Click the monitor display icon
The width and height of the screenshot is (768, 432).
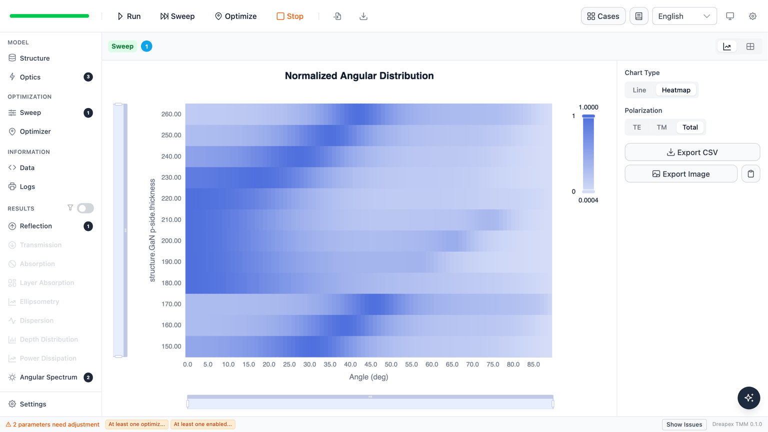(x=730, y=16)
